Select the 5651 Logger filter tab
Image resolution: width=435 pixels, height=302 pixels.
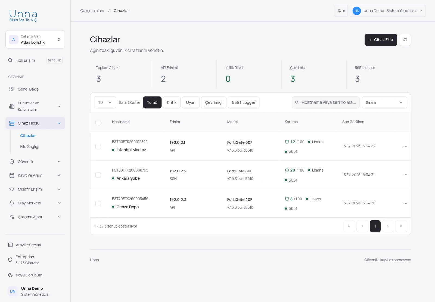244,102
